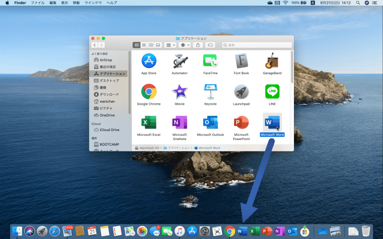Launch Outlook from the Dock
The height and width of the screenshot is (239, 383).
point(292,231)
